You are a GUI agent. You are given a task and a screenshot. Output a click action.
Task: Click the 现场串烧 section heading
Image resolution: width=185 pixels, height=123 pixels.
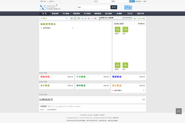pos(45,77)
